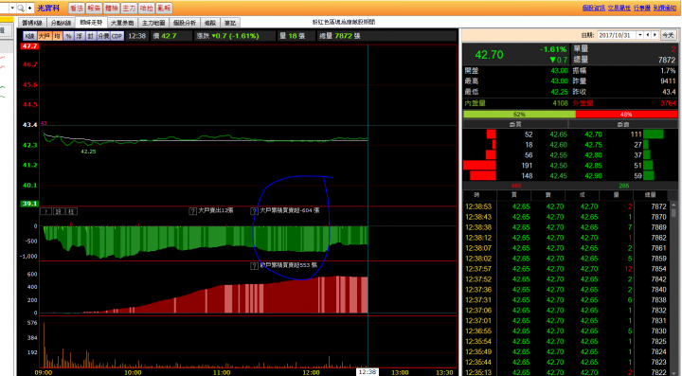The image size is (682, 376).
Task: Select the % percent display icon
Action: (68, 36)
